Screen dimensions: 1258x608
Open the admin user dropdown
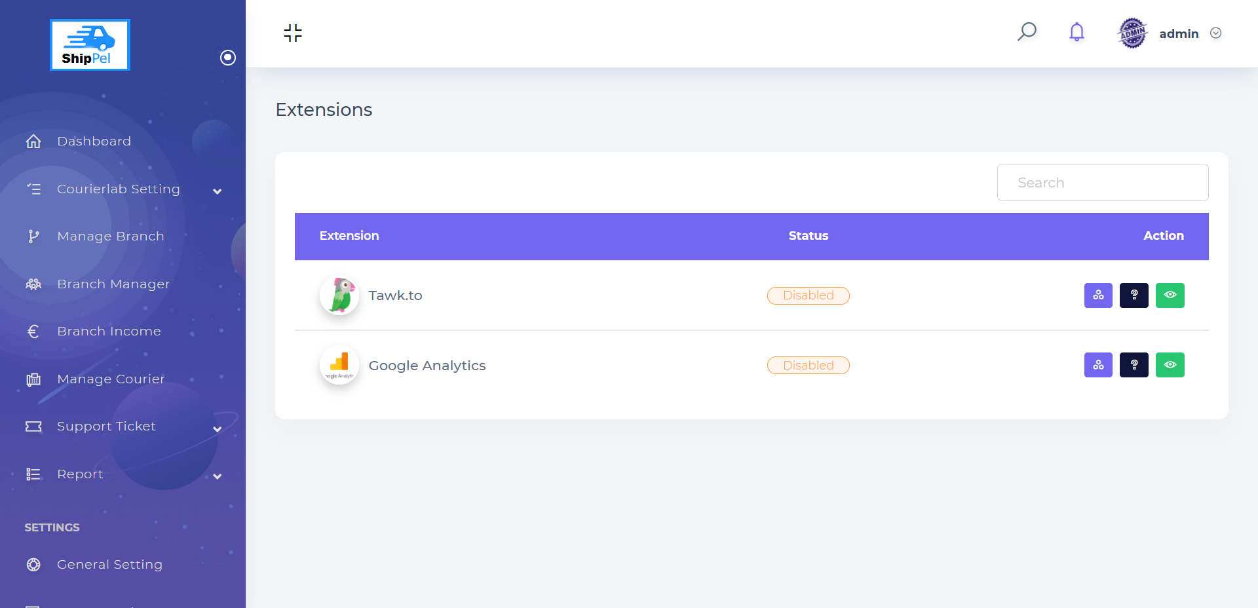point(1215,33)
